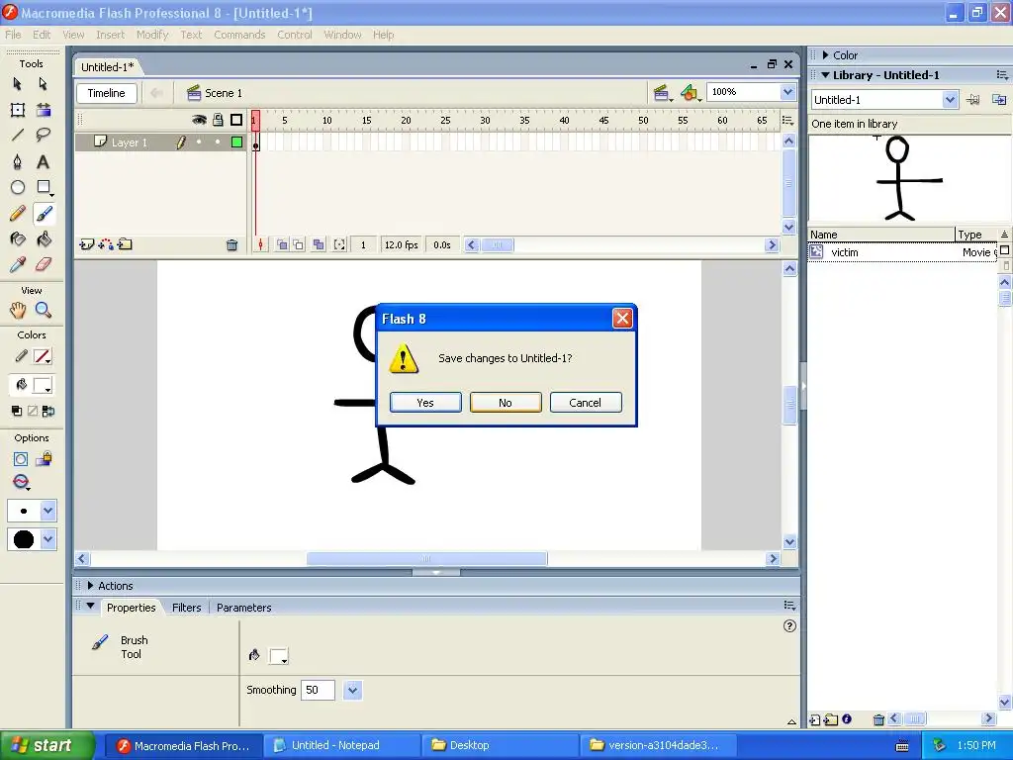Select the Free Transform tool
Screen dimensions: 1013x760
[18, 110]
